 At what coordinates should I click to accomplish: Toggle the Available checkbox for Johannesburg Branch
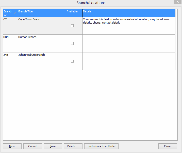[72, 61]
